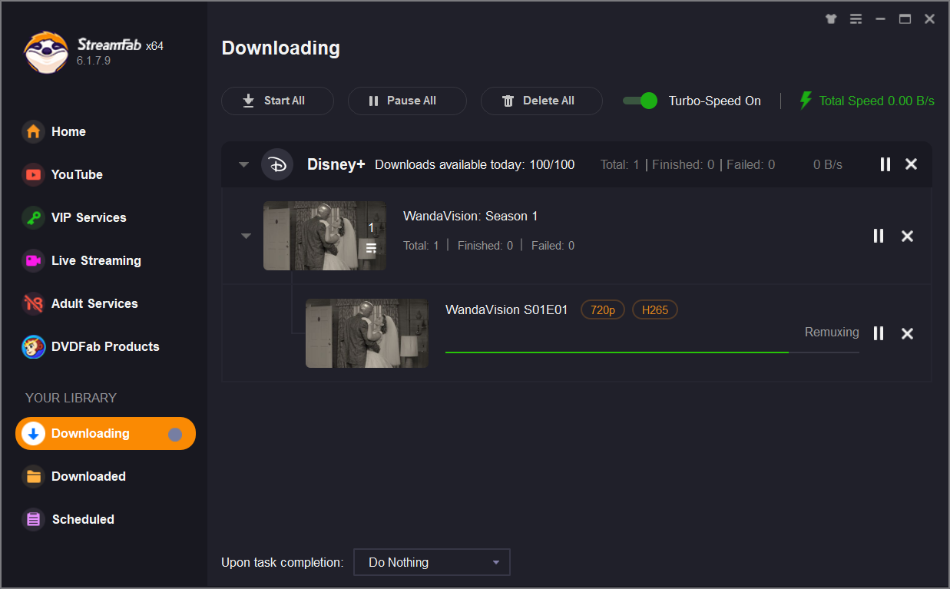Click the WandaVision S01E01 title
Image resolution: width=950 pixels, height=589 pixels.
pos(506,309)
